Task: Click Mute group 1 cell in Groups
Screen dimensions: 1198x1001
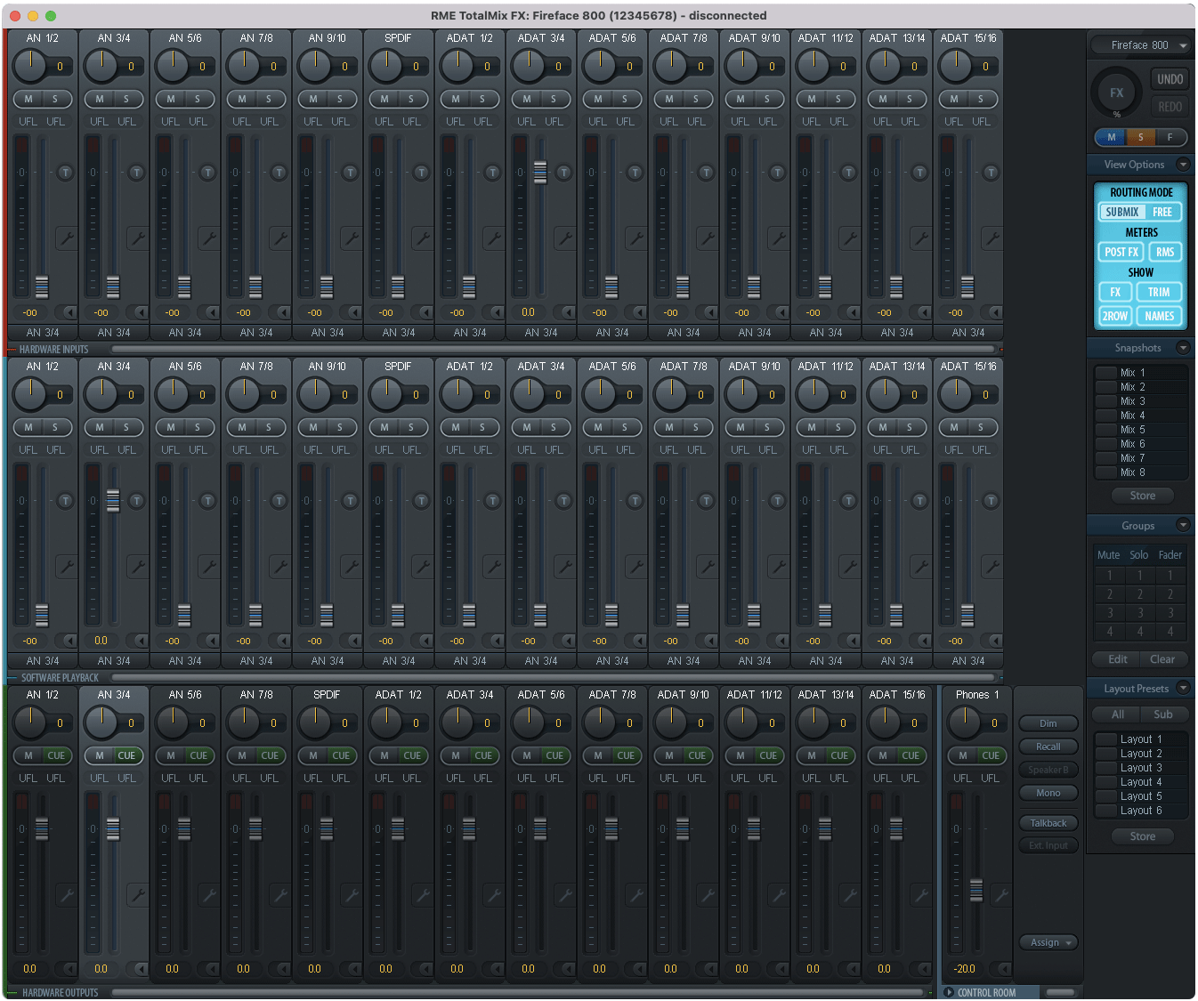Action: (x=1109, y=575)
